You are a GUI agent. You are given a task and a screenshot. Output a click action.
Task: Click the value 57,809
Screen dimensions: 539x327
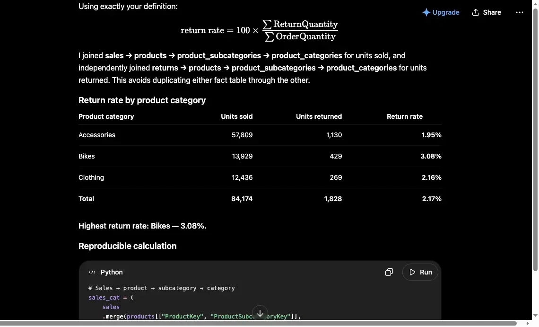(x=242, y=135)
